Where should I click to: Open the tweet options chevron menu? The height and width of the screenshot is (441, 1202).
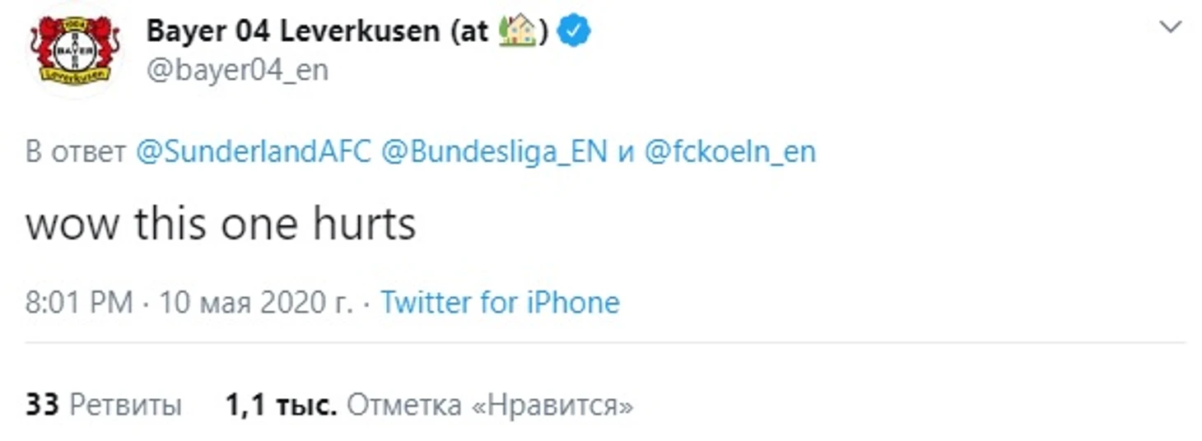coord(1170,28)
